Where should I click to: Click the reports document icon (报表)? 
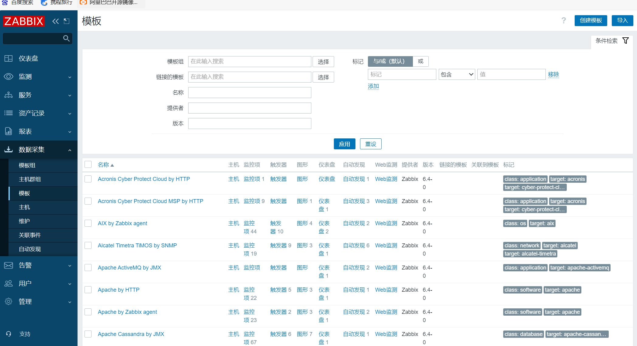(9, 131)
